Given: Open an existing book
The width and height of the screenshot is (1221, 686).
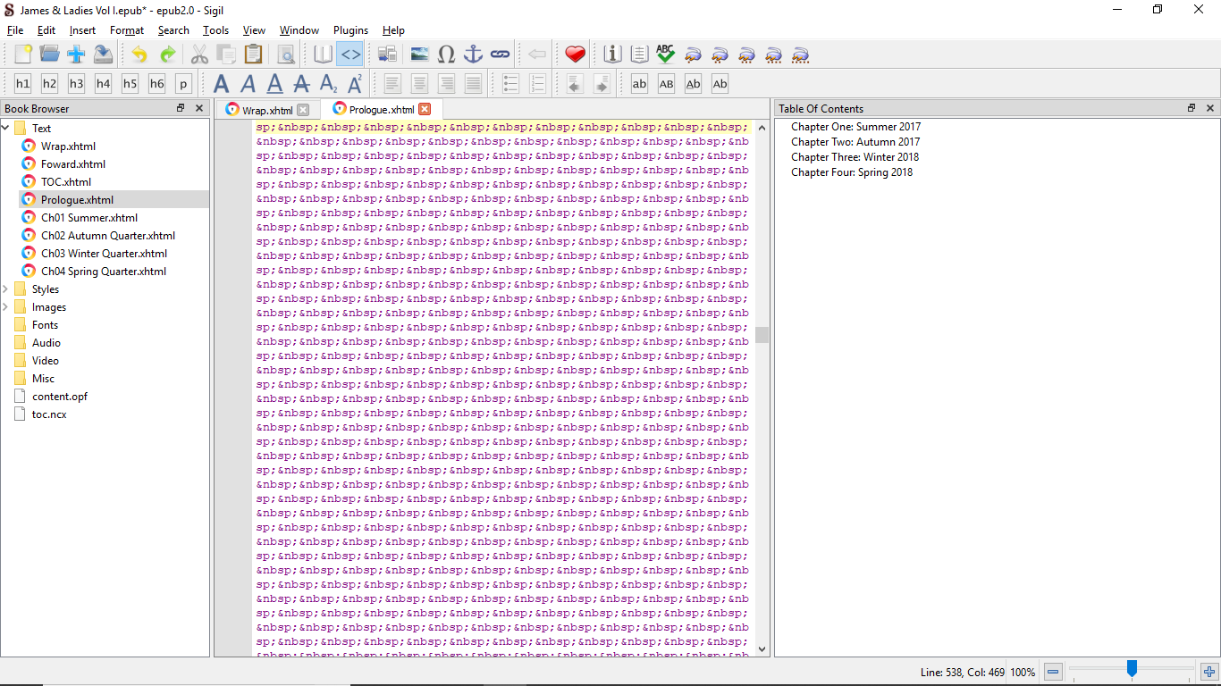Looking at the screenshot, I should coord(49,54).
